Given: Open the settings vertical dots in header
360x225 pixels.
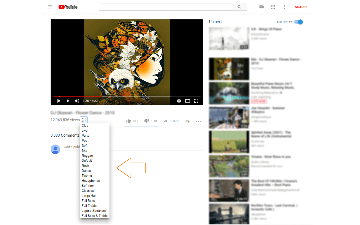Looking at the screenshot, I should click(284, 7).
